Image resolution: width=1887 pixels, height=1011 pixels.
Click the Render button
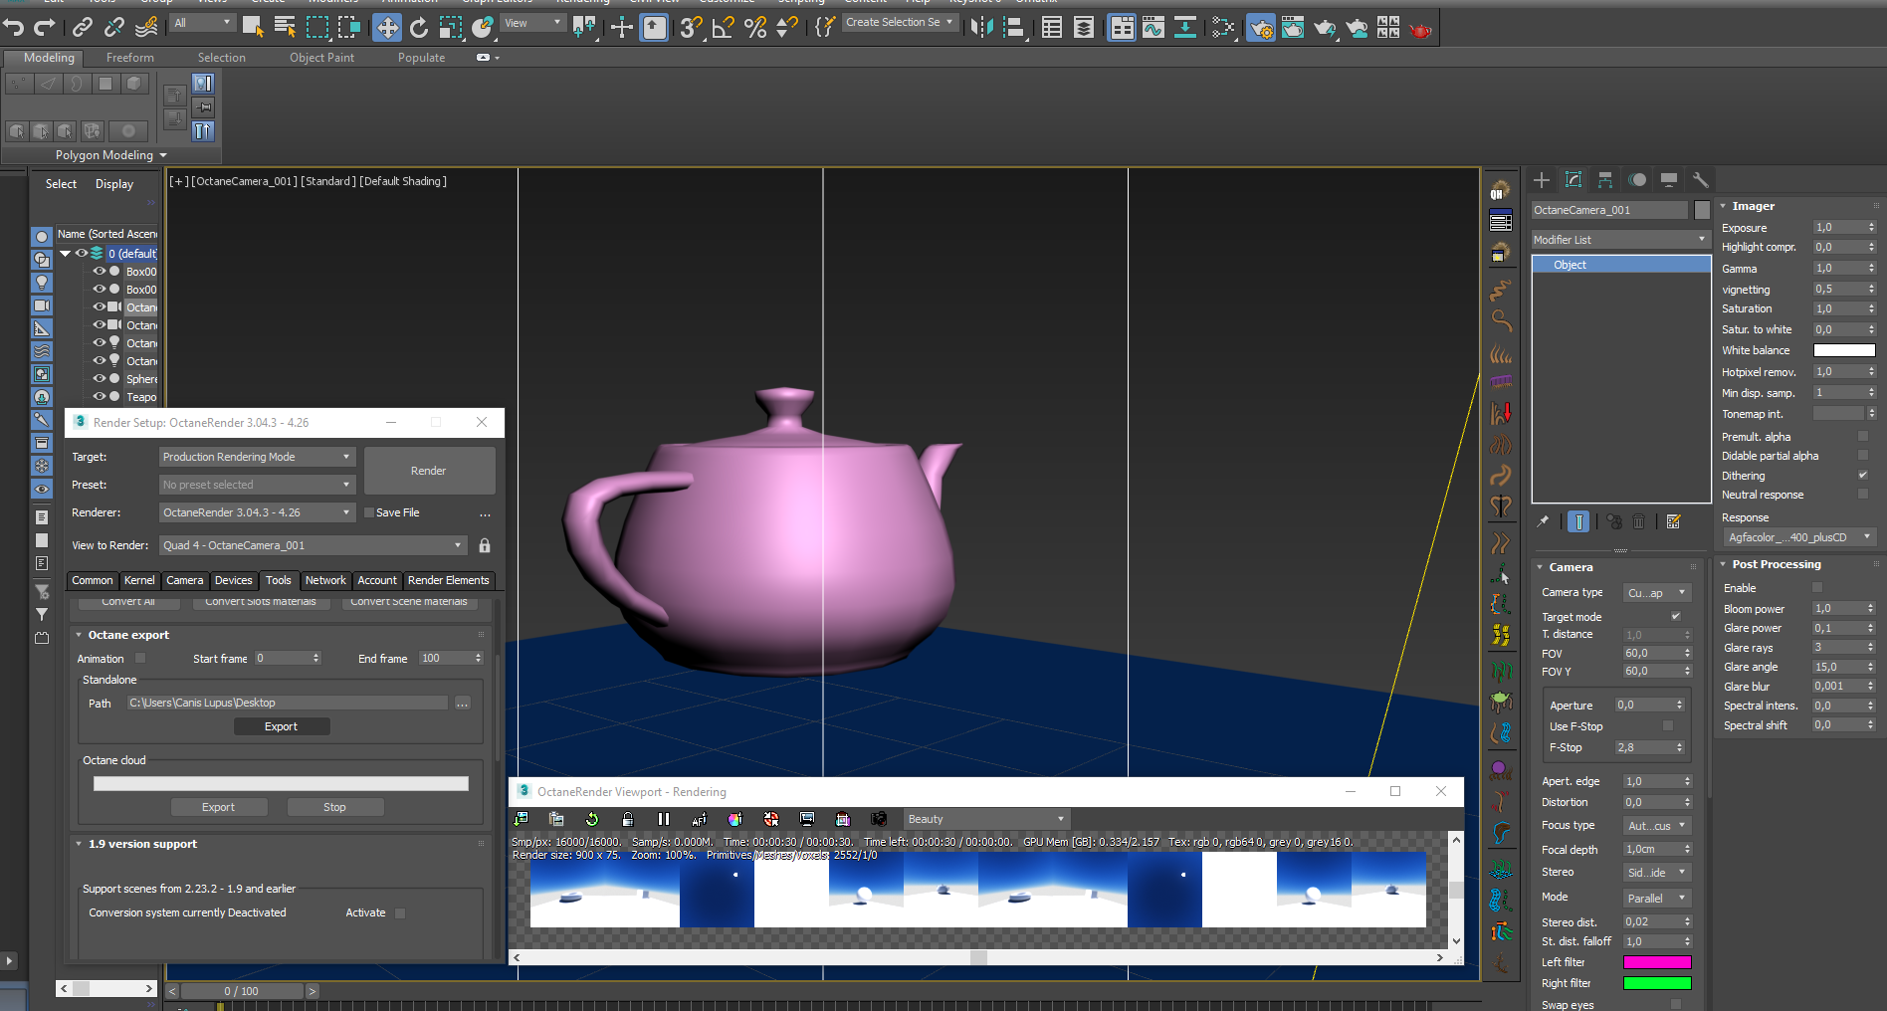pyautogui.click(x=429, y=471)
